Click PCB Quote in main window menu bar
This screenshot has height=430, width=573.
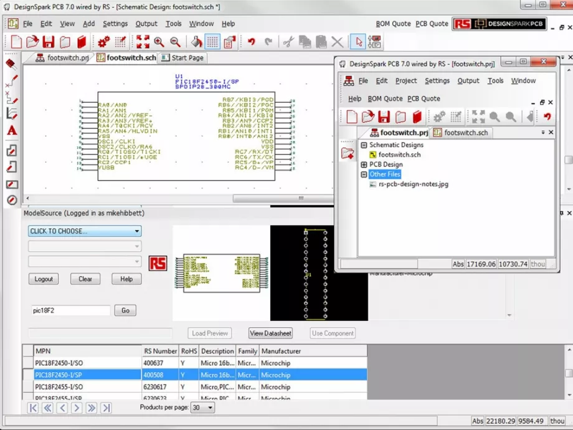[432, 24]
